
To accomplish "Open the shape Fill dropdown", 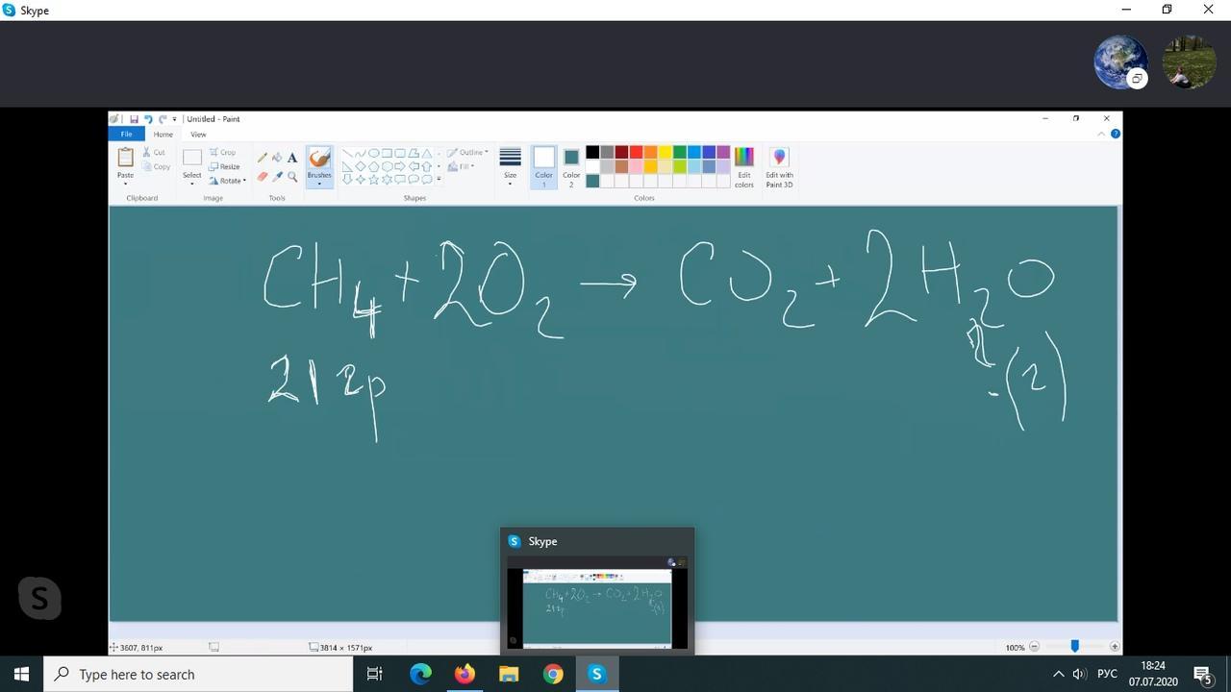I will 462,166.
